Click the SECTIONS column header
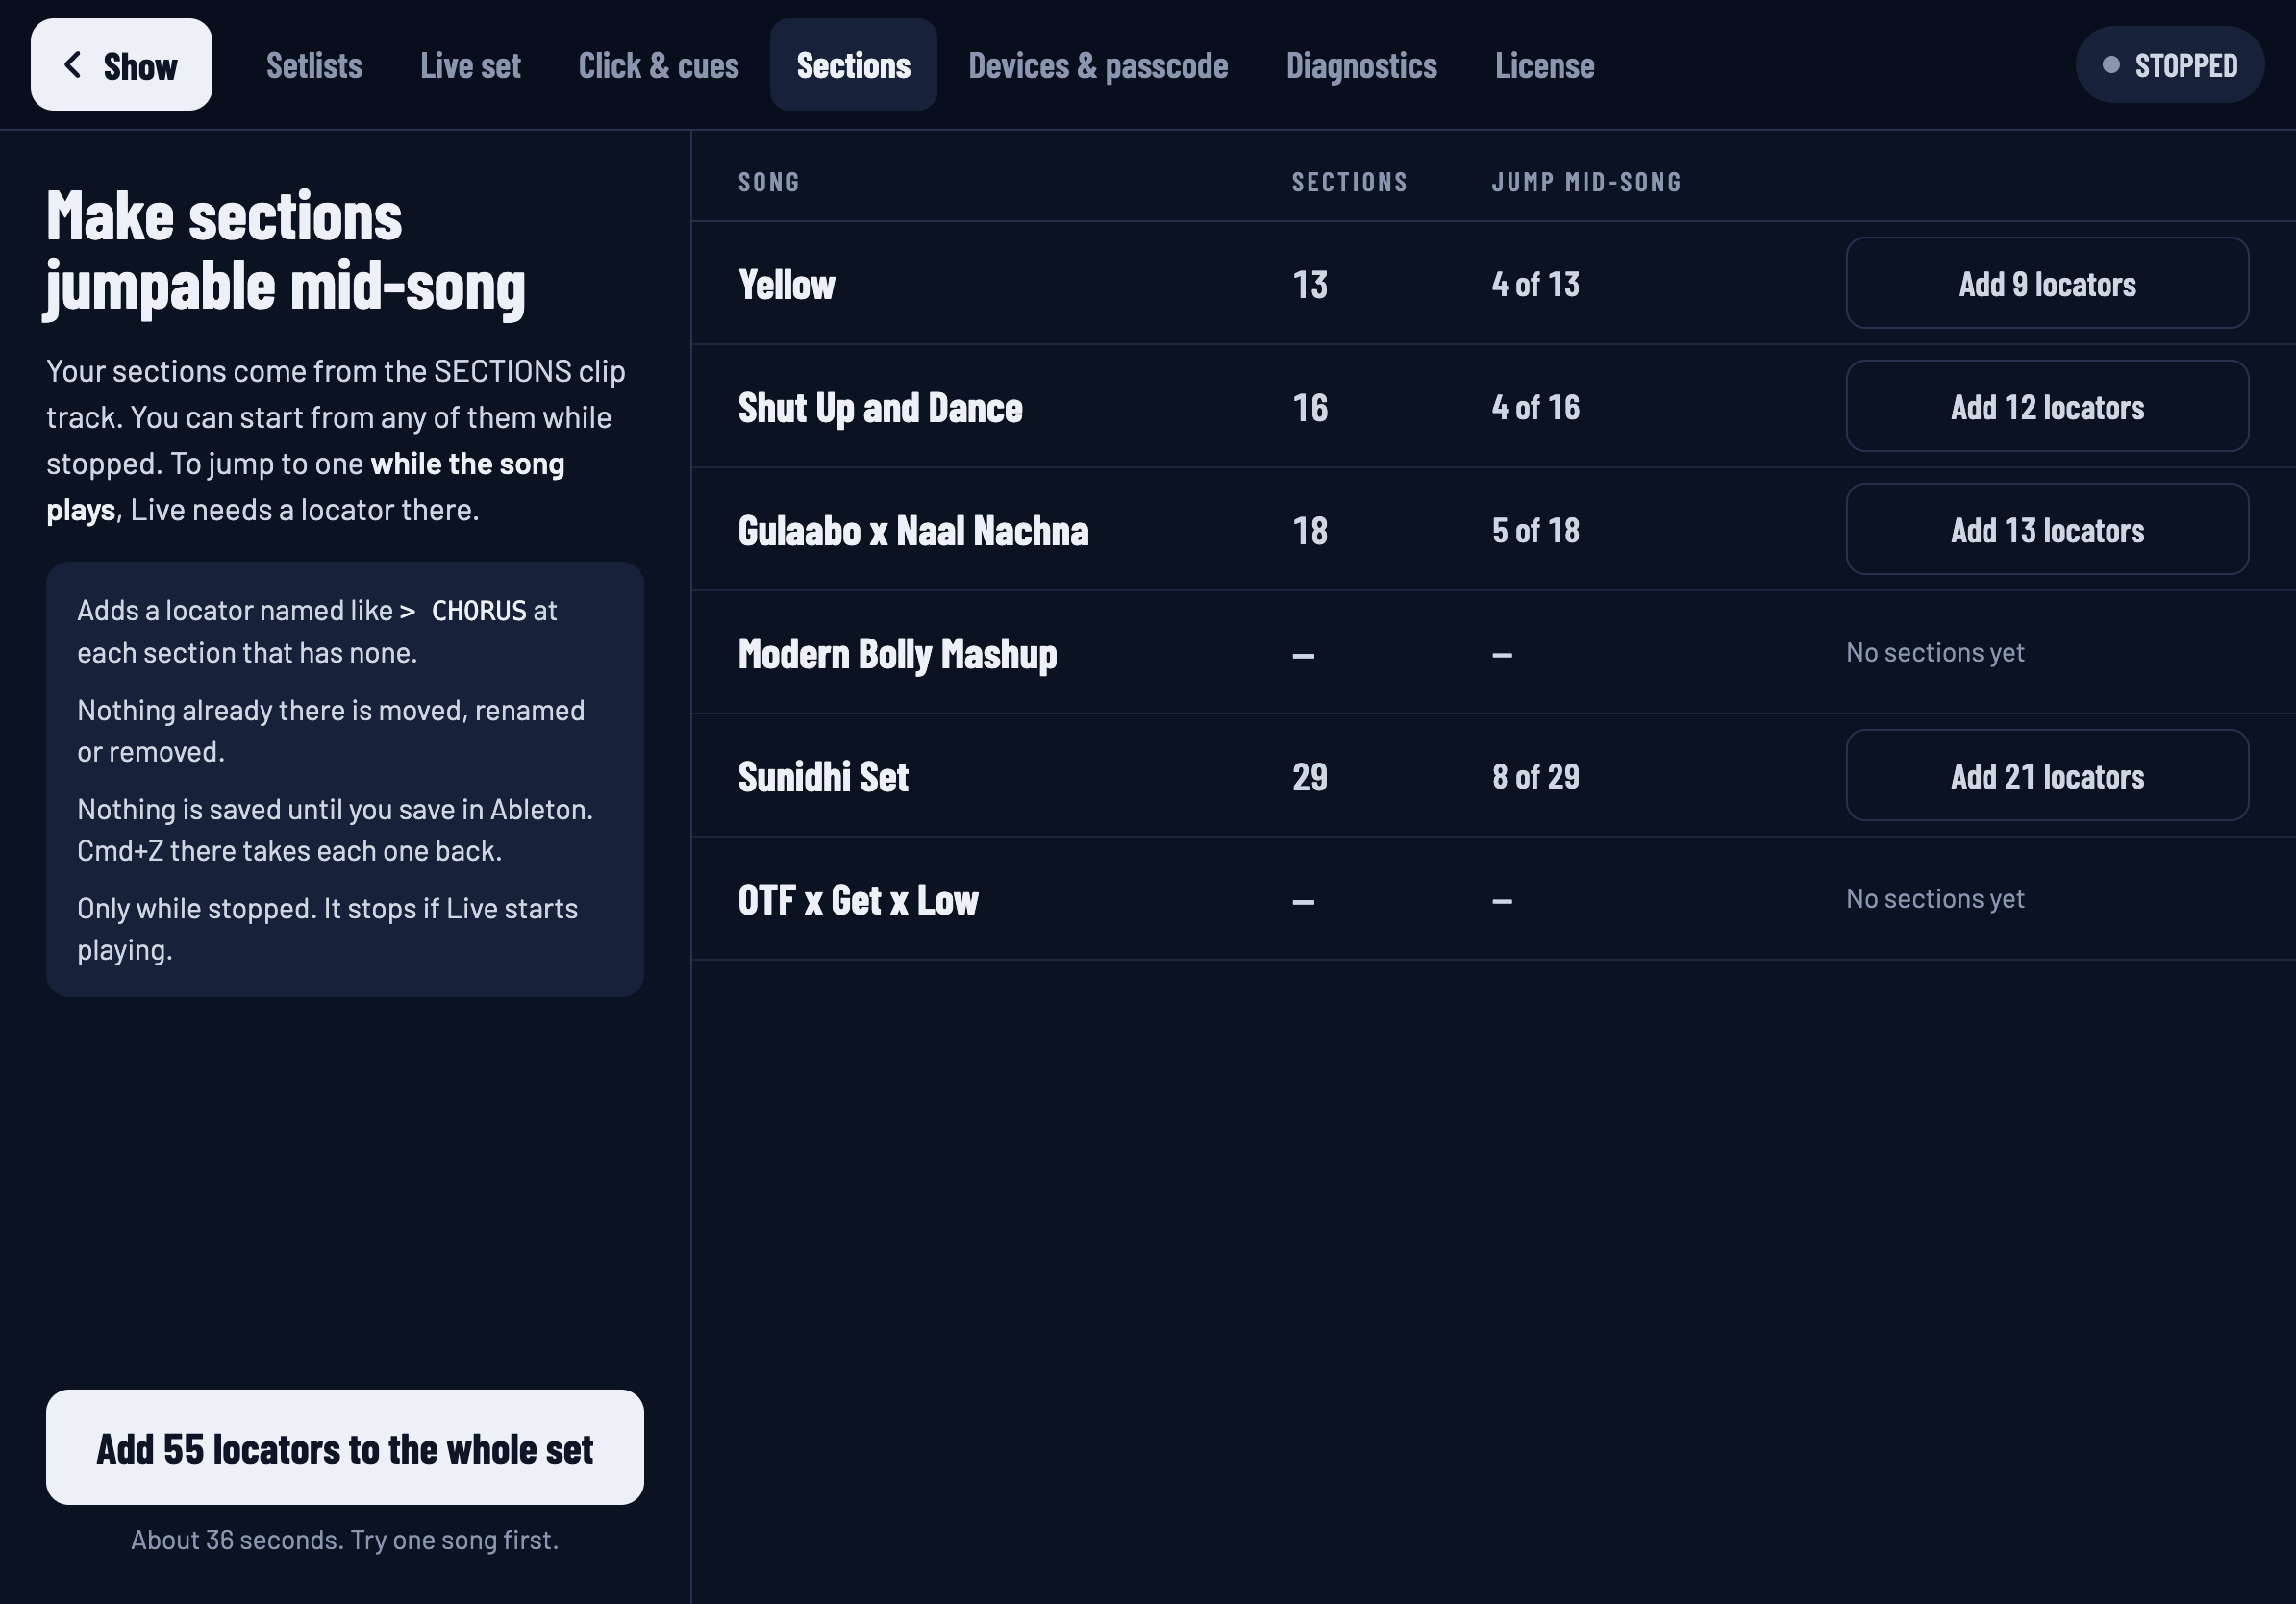The width and height of the screenshot is (2296, 1604). pos(1349,182)
